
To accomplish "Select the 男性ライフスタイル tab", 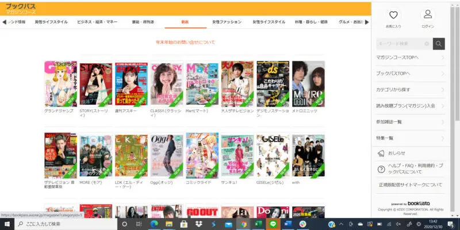I will point(51,22).
